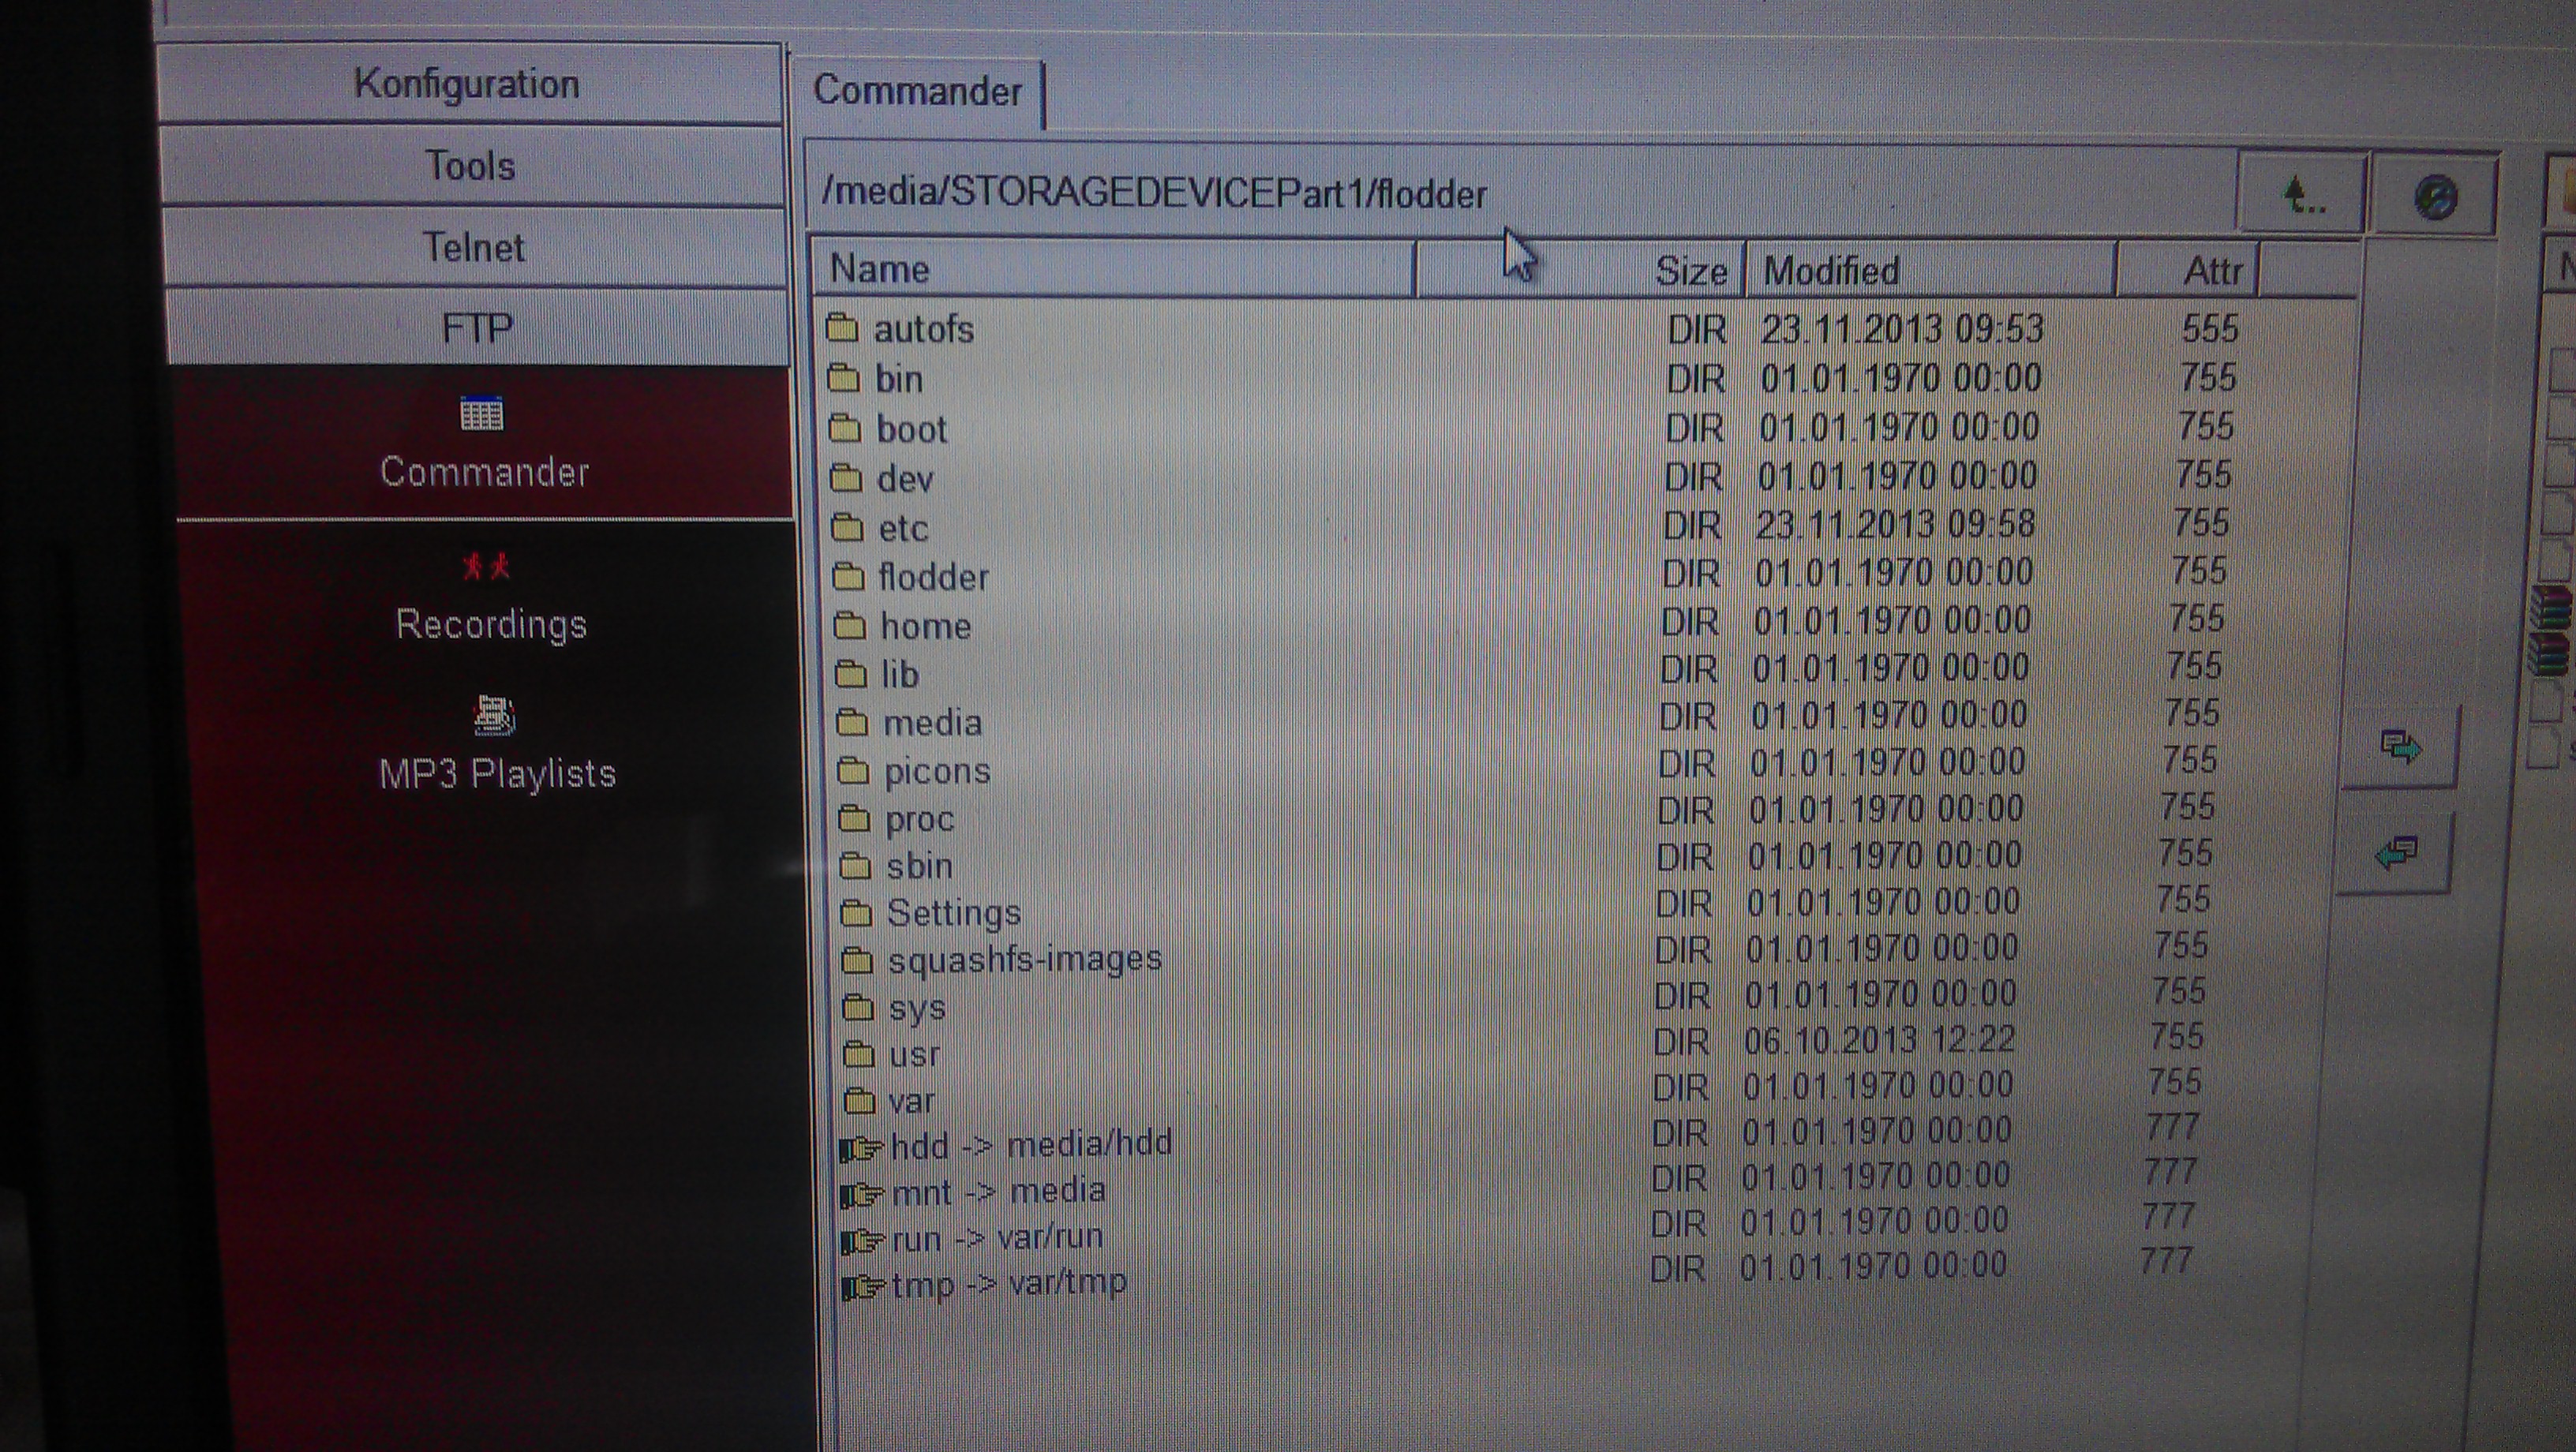Image resolution: width=2576 pixels, height=1452 pixels.
Task: Open the FTP section
Action: coord(477,328)
